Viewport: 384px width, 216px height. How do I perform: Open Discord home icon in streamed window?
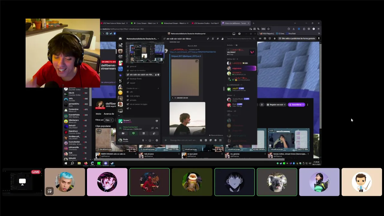tap(120, 39)
